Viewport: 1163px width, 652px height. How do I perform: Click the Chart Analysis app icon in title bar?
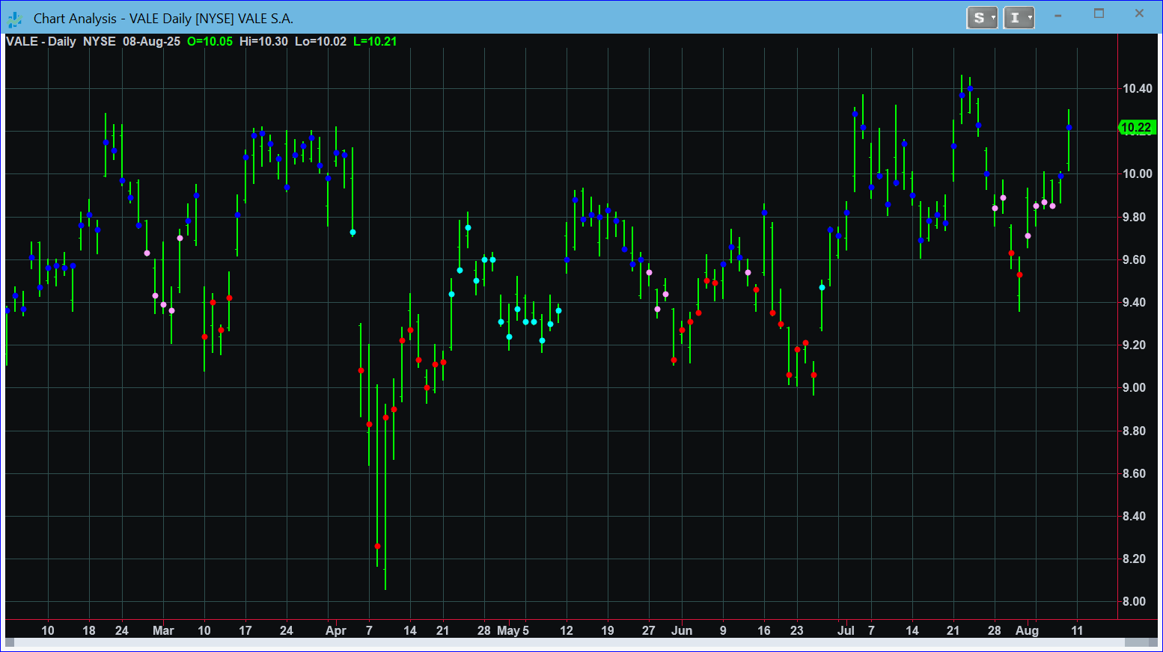pyautogui.click(x=15, y=19)
